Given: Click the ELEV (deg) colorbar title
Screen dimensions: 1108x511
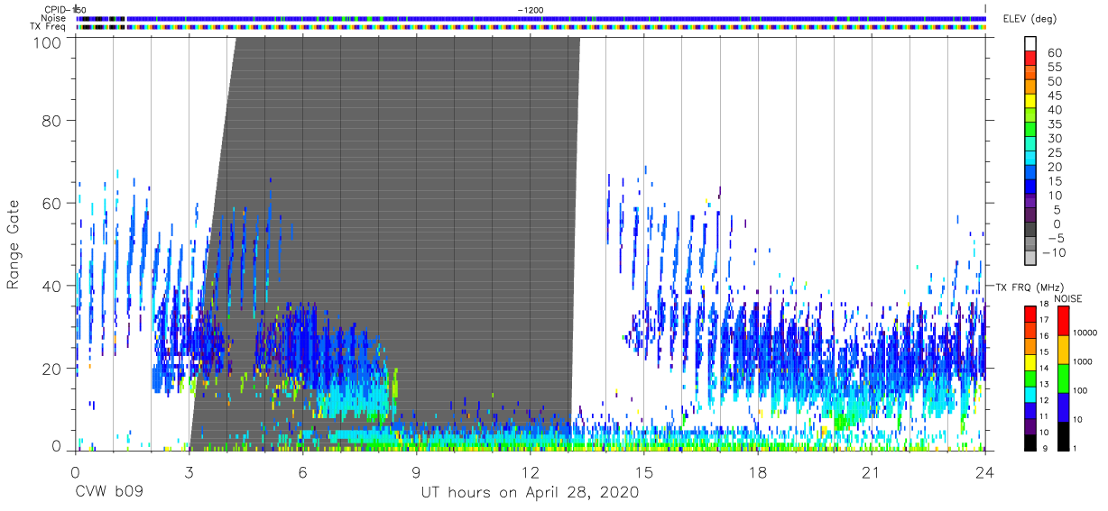Looking at the screenshot, I should pyautogui.click(x=1030, y=19).
